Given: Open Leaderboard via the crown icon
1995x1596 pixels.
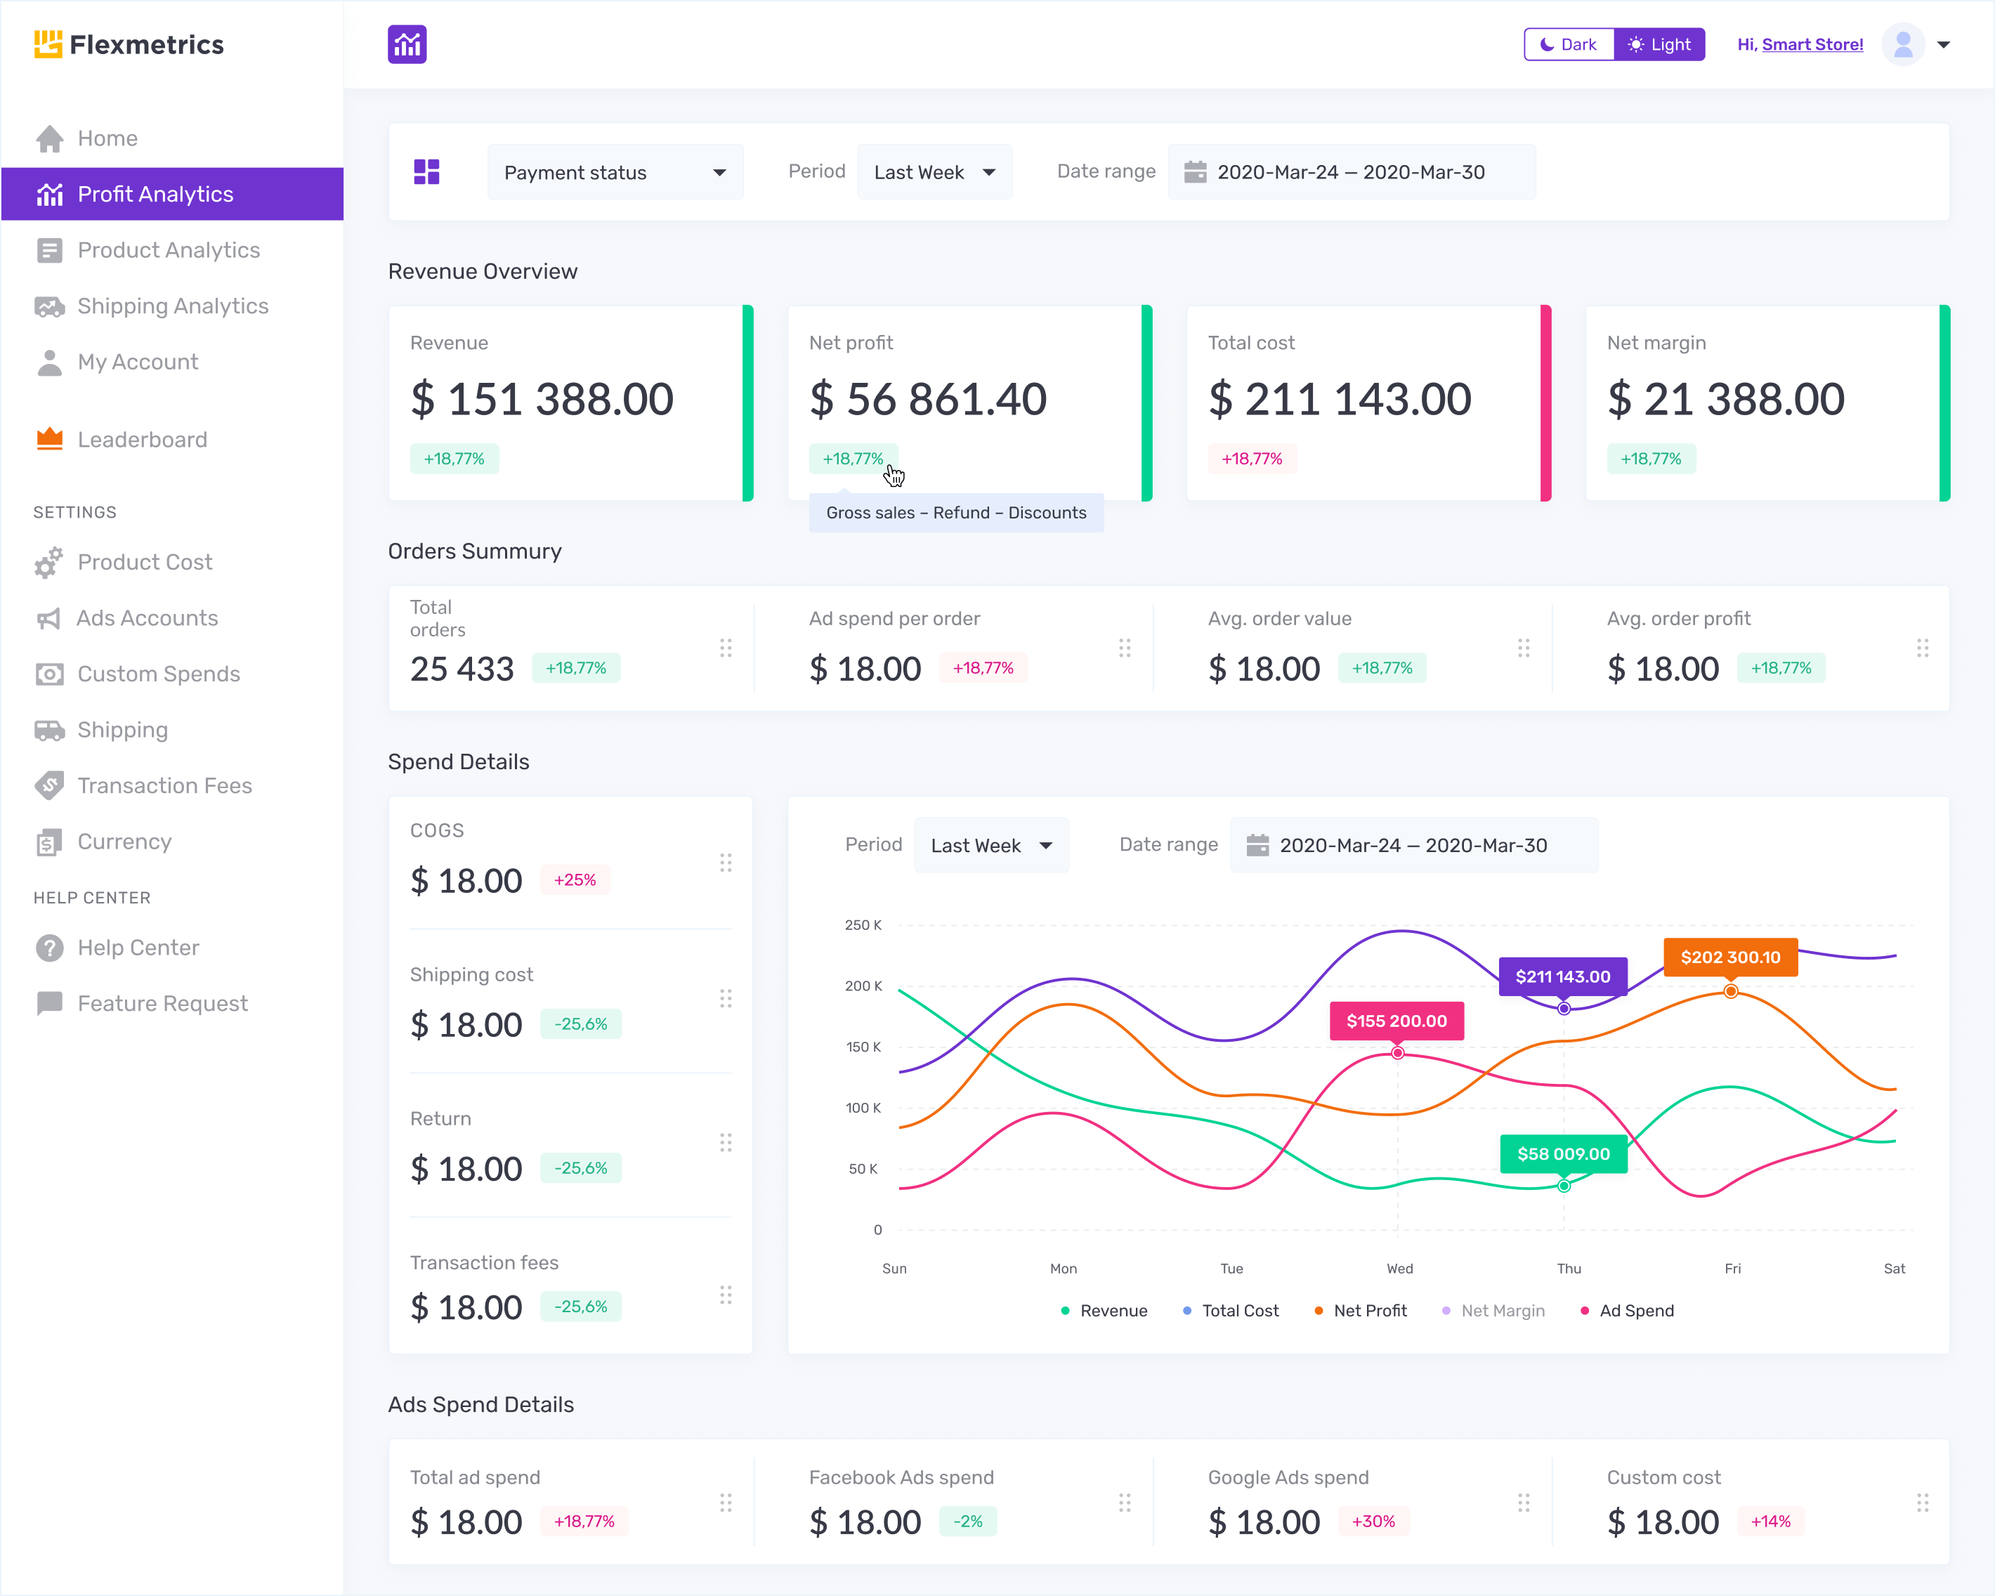Looking at the screenshot, I should (49, 438).
